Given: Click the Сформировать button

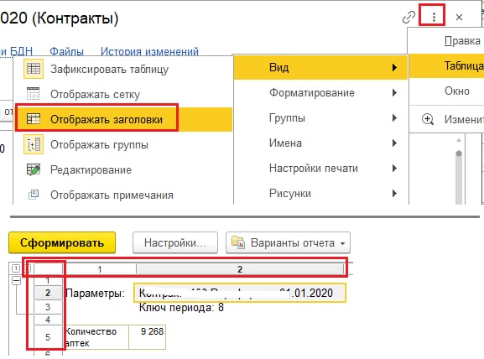Looking at the screenshot, I should (62, 242).
